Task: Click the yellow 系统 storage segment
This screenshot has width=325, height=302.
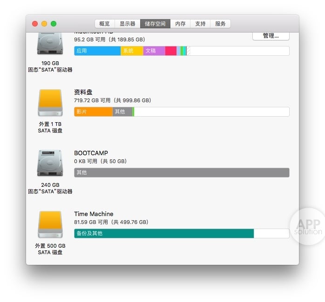Action: [x=132, y=51]
